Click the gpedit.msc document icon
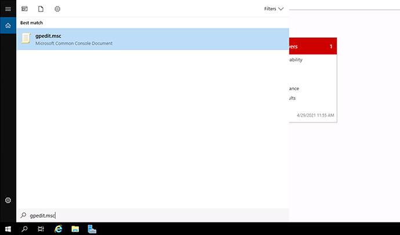 [x=26, y=38]
